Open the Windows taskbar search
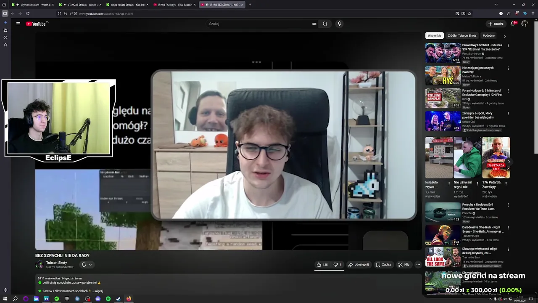 [x=15, y=299]
